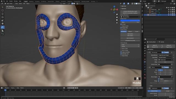Enable the Shade smooth checkbox
The height and width of the screenshot is (99, 176).
point(121,26)
